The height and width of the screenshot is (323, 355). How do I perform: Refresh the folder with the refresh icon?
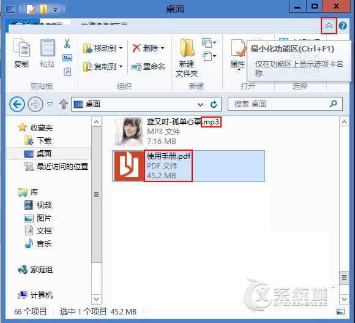214,104
